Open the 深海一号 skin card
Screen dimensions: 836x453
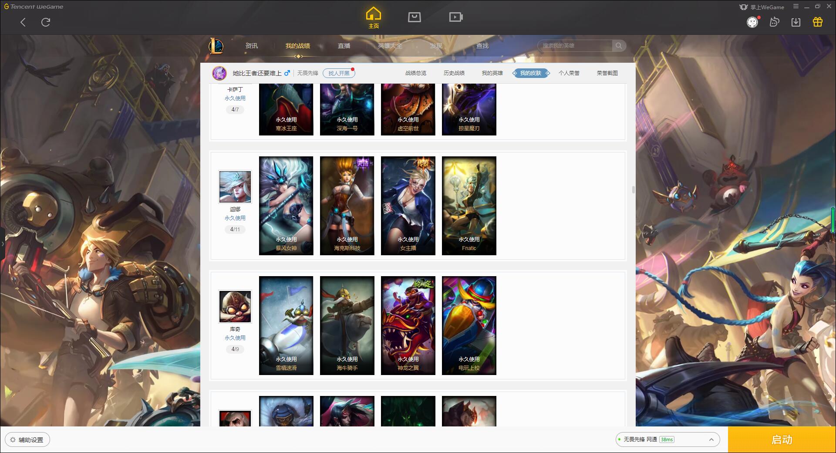[x=347, y=109]
